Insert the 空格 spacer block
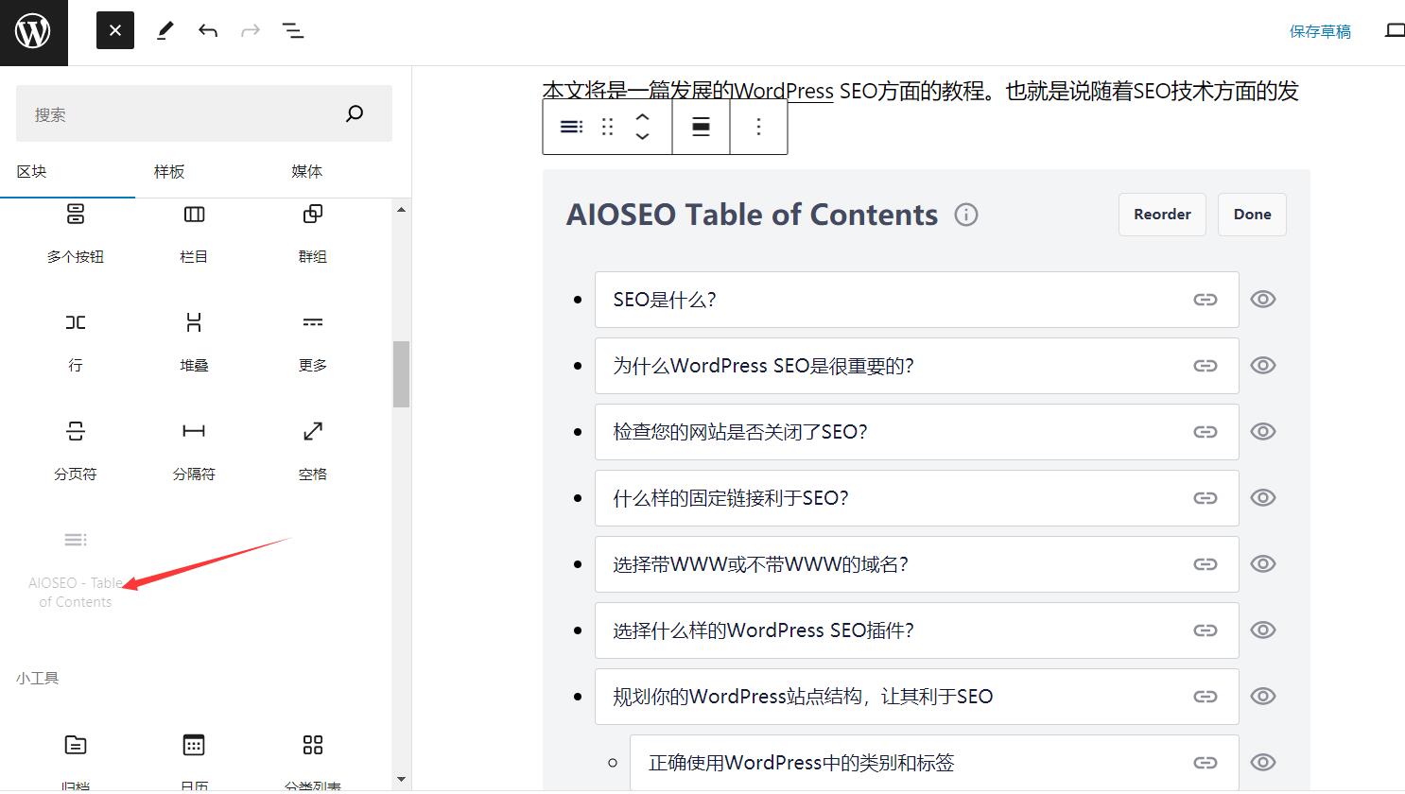Image resolution: width=1405 pixels, height=794 pixels. (312, 450)
